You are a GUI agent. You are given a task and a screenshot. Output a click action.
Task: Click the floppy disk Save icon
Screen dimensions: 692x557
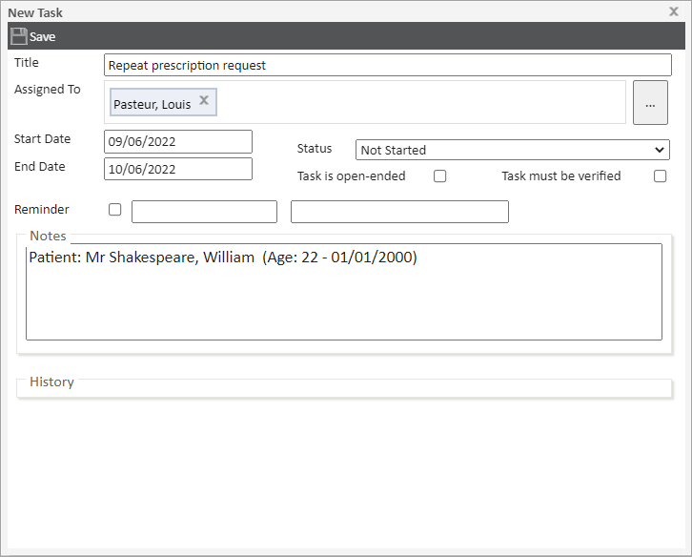pyautogui.click(x=18, y=36)
